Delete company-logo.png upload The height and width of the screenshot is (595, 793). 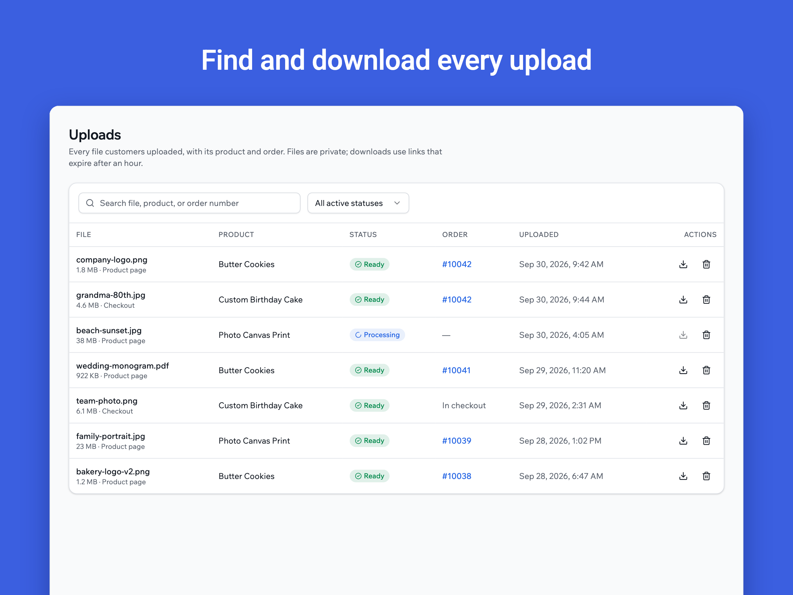(706, 264)
